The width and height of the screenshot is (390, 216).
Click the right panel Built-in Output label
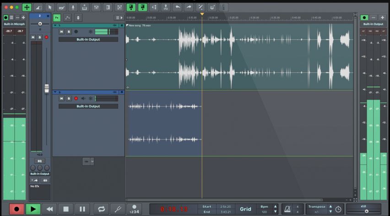coord(373,24)
